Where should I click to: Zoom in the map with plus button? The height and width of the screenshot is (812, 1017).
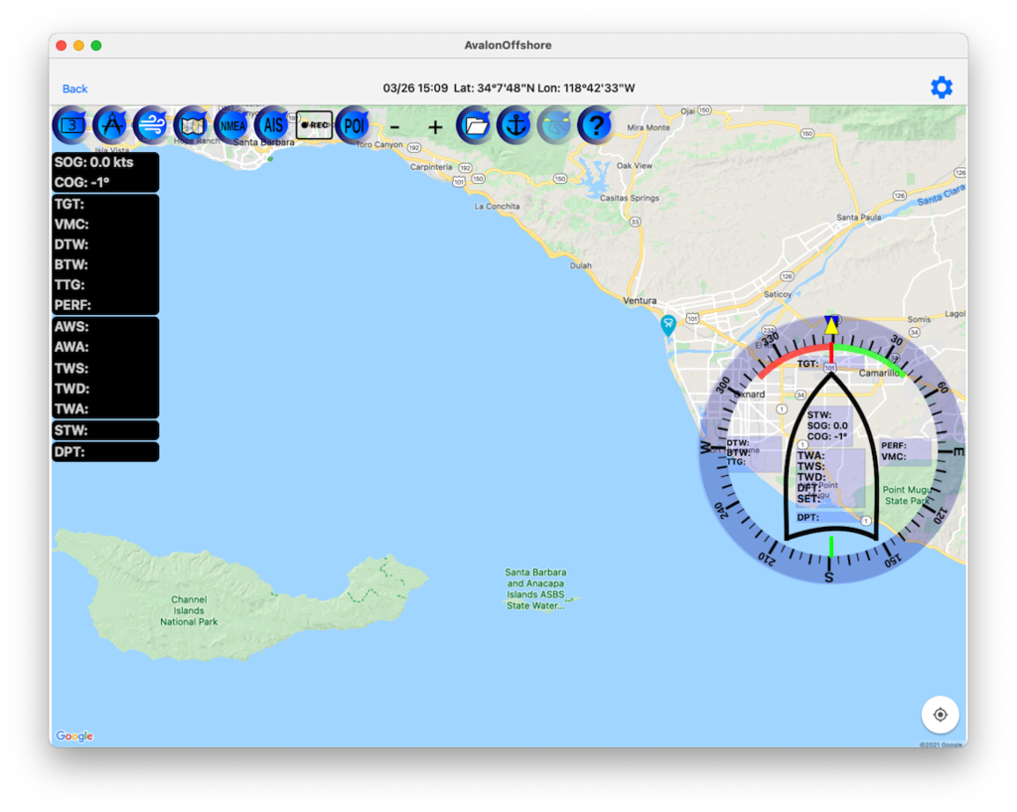435,127
